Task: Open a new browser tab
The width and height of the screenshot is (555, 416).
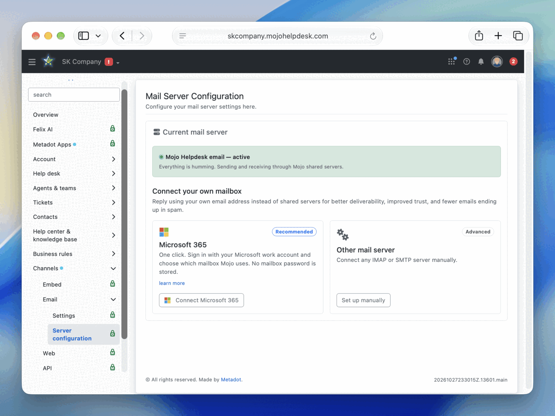Action: pyautogui.click(x=498, y=36)
